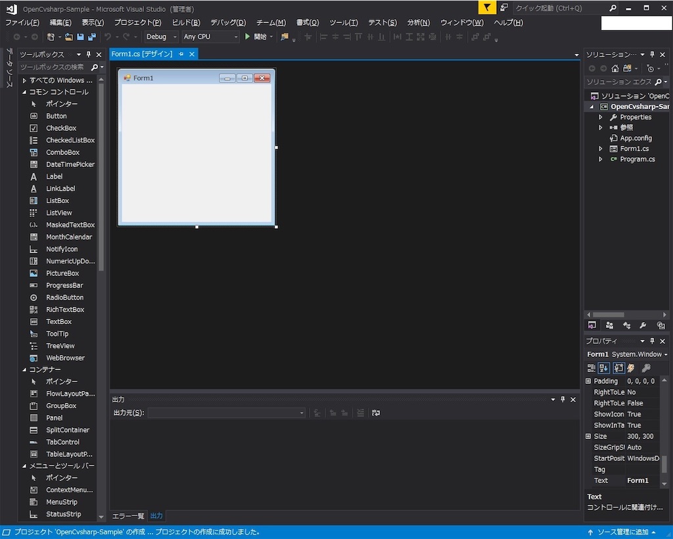This screenshot has width=673, height=539.
Task: Click the notification filter flag icon
Action: (487, 8)
